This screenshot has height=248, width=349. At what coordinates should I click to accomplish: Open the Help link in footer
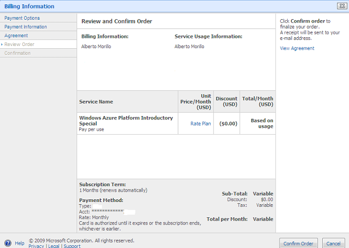coord(20,243)
